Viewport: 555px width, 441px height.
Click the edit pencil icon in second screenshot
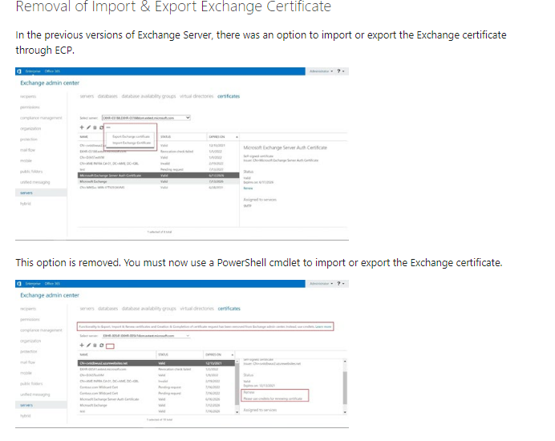[x=88, y=345]
